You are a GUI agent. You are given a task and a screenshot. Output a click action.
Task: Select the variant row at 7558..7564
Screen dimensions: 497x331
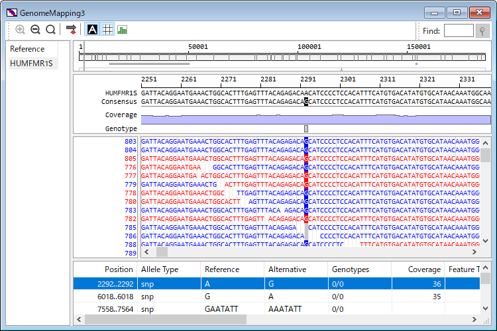click(x=265, y=309)
